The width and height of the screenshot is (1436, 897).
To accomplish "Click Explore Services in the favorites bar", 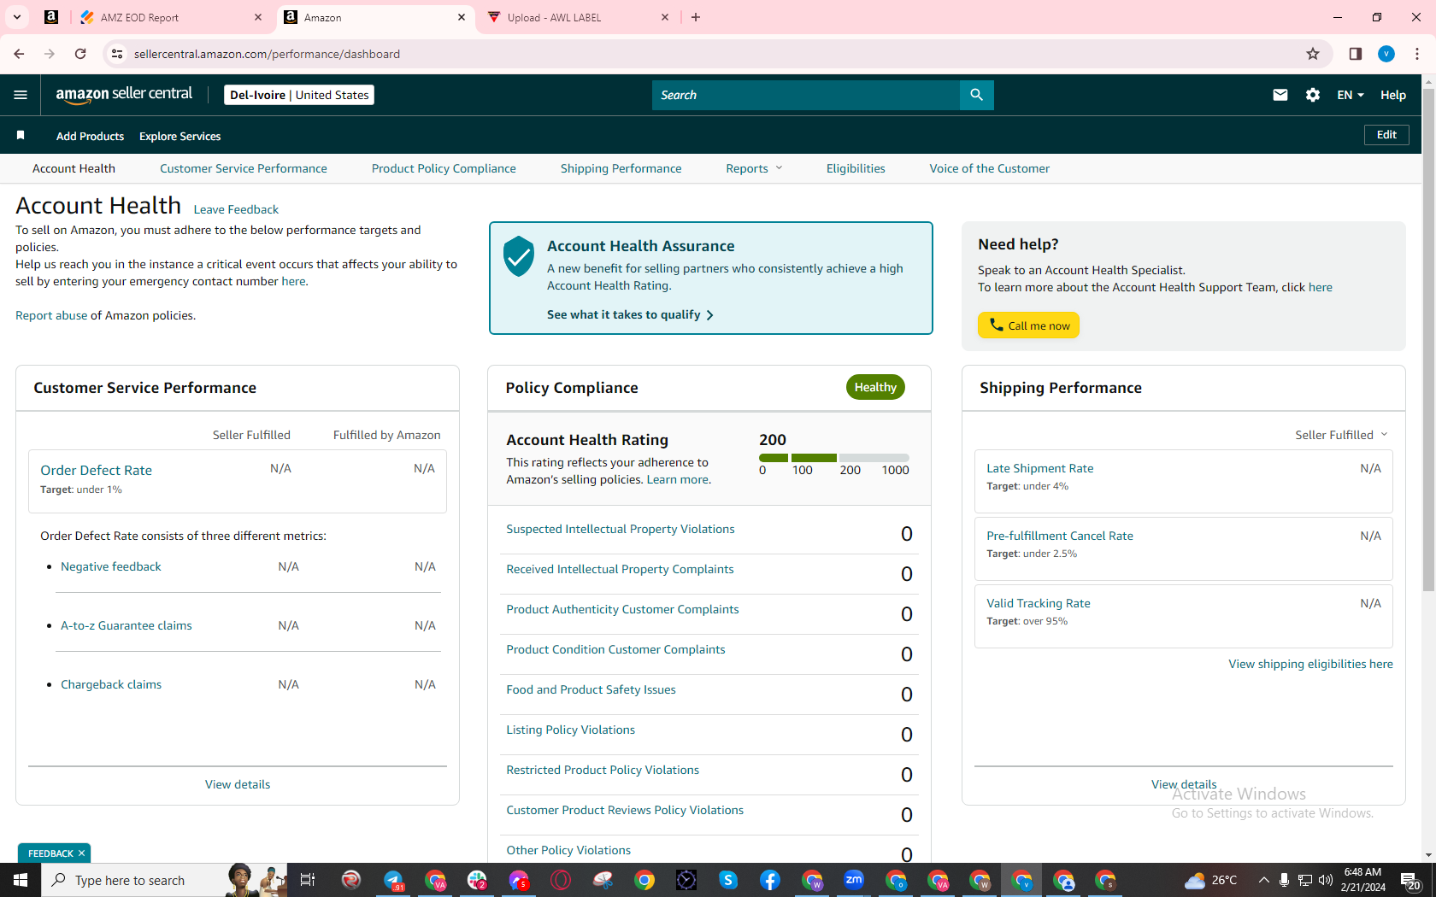I will pyautogui.click(x=179, y=136).
